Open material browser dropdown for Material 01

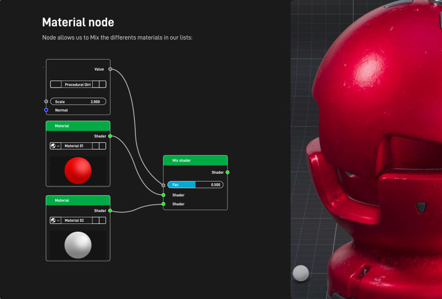[x=56, y=146]
